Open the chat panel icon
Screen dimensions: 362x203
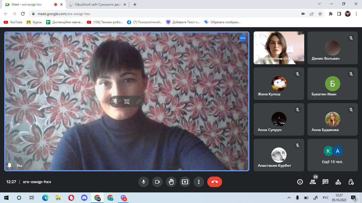(325, 182)
